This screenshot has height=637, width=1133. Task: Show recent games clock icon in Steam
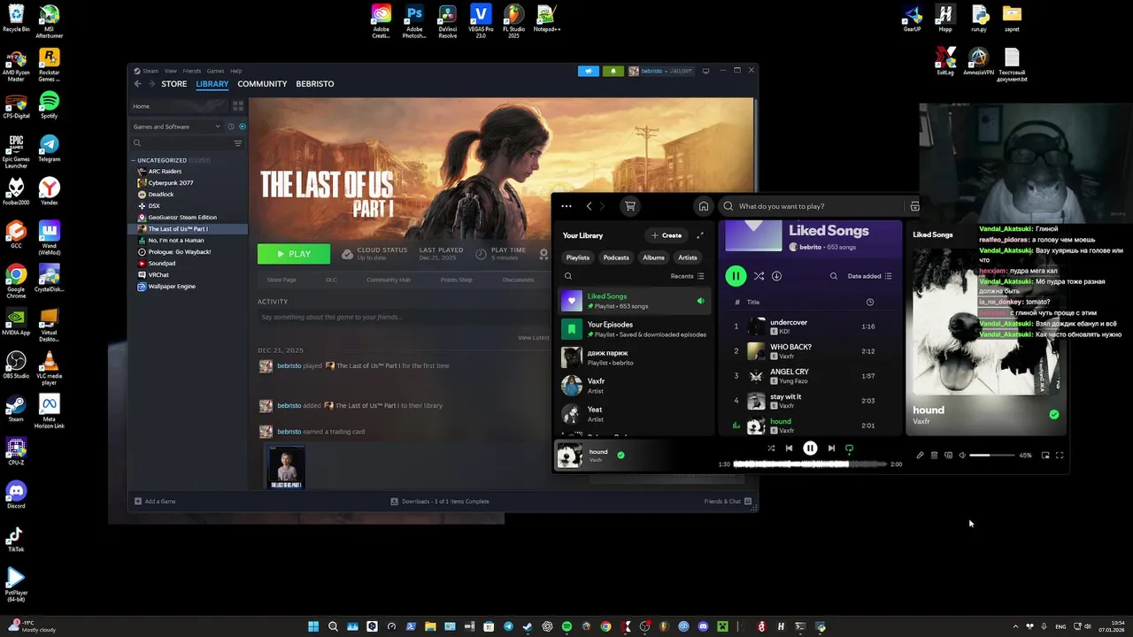(231, 127)
